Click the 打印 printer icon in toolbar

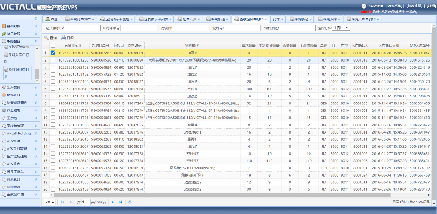pos(63,38)
